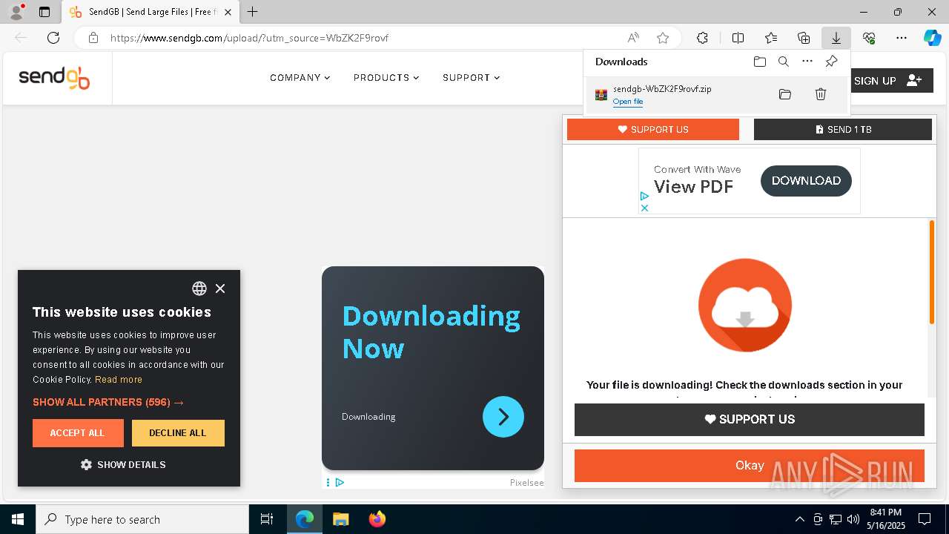This screenshot has width=949, height=534.
Task: Open tab actions menu icon
Action: click(44, 12)
